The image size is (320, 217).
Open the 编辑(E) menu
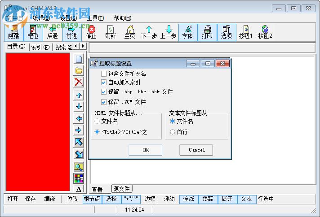41,18
